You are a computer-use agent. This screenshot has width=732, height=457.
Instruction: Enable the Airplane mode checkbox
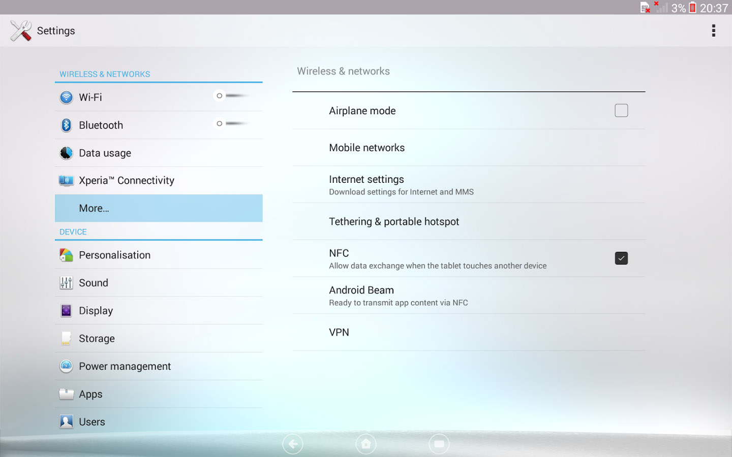[x=621, y=111]
